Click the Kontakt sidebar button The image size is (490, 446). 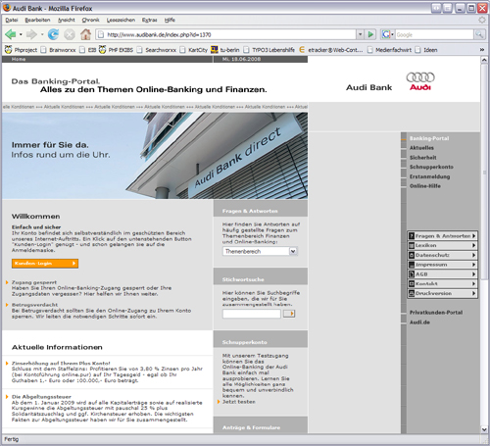coord(442,284)
